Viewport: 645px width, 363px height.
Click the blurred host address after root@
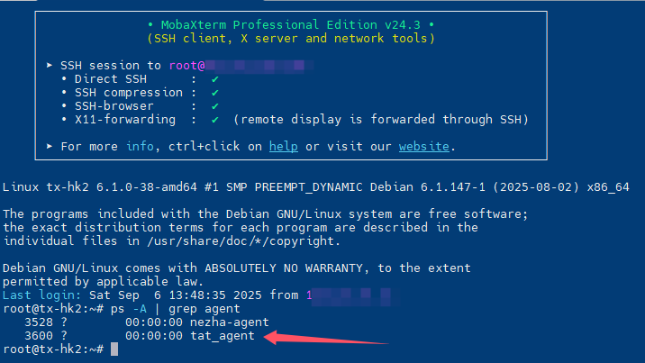[259, 66]
